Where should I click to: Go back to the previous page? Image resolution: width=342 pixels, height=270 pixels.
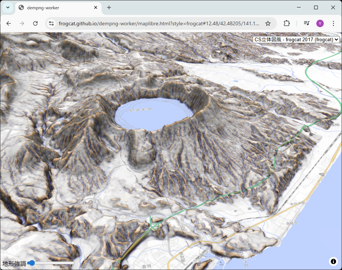9,23
